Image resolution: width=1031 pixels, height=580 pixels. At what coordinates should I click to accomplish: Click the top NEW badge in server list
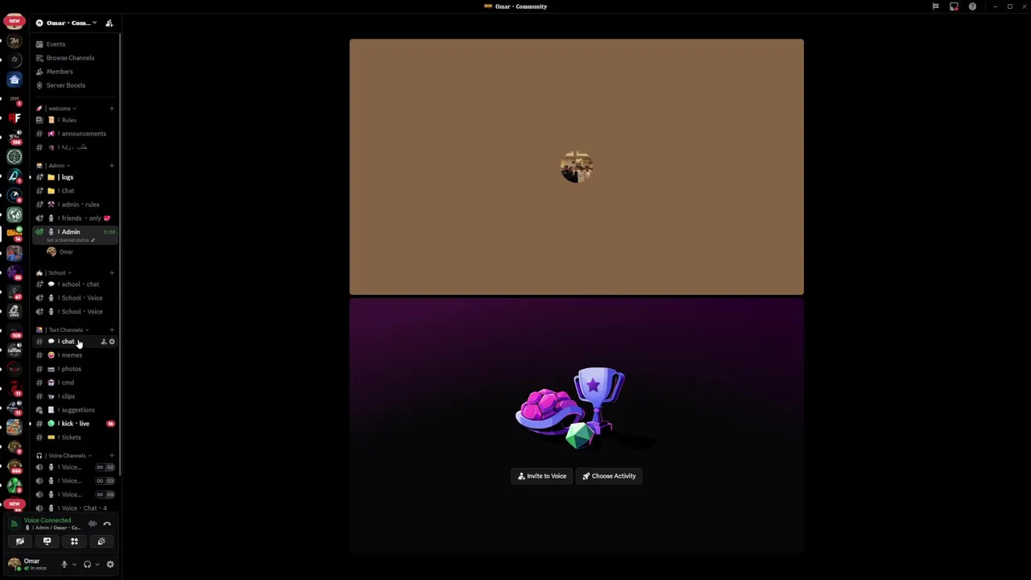click(x=14, y=21)
